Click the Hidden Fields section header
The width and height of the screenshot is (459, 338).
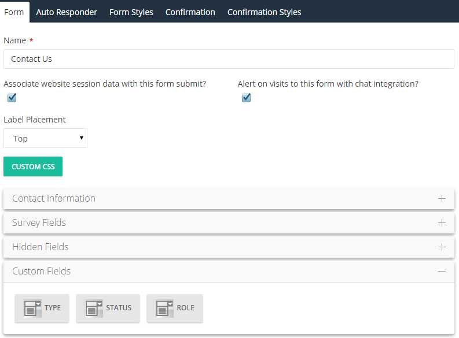coord(229,247)
